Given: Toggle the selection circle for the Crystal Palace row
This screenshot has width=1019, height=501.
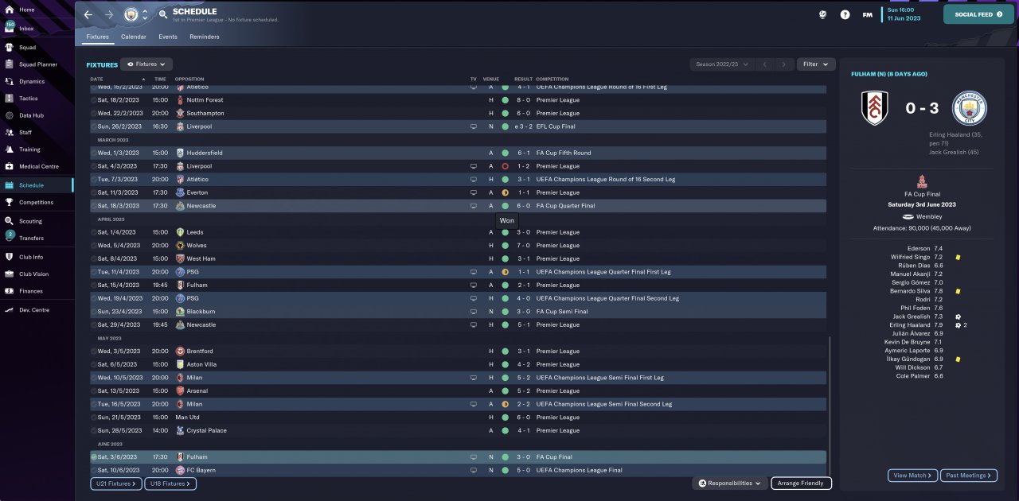Looking at the screenshot, I should tap(94, 430).
